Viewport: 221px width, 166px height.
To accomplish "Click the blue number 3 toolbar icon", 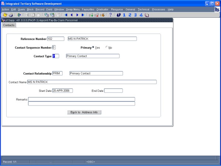I will point(135,15).
